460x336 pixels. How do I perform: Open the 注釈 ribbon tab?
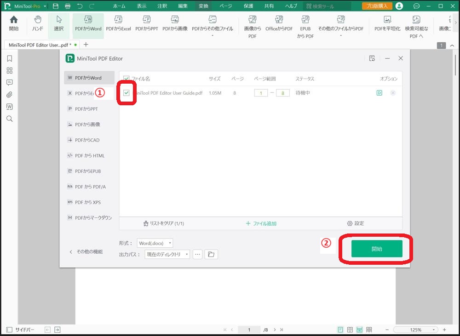(162, 6)
